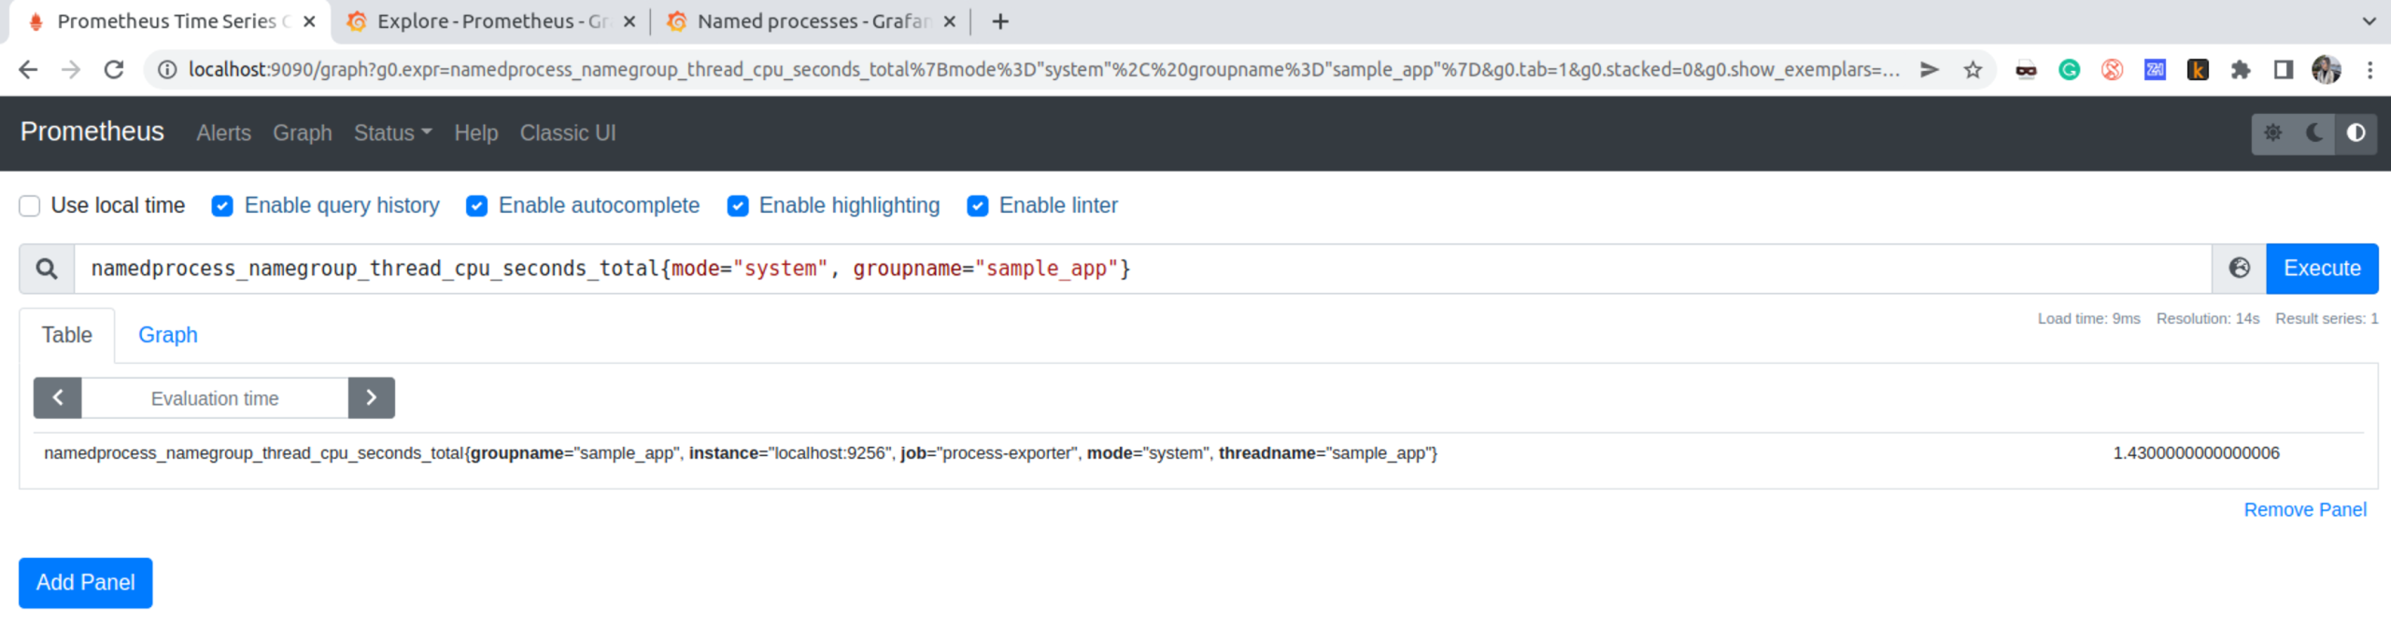The width and height of the screenshot is (2391, 638).
Task: Click the browser forward arrow
Action: [x=71, y=70]
